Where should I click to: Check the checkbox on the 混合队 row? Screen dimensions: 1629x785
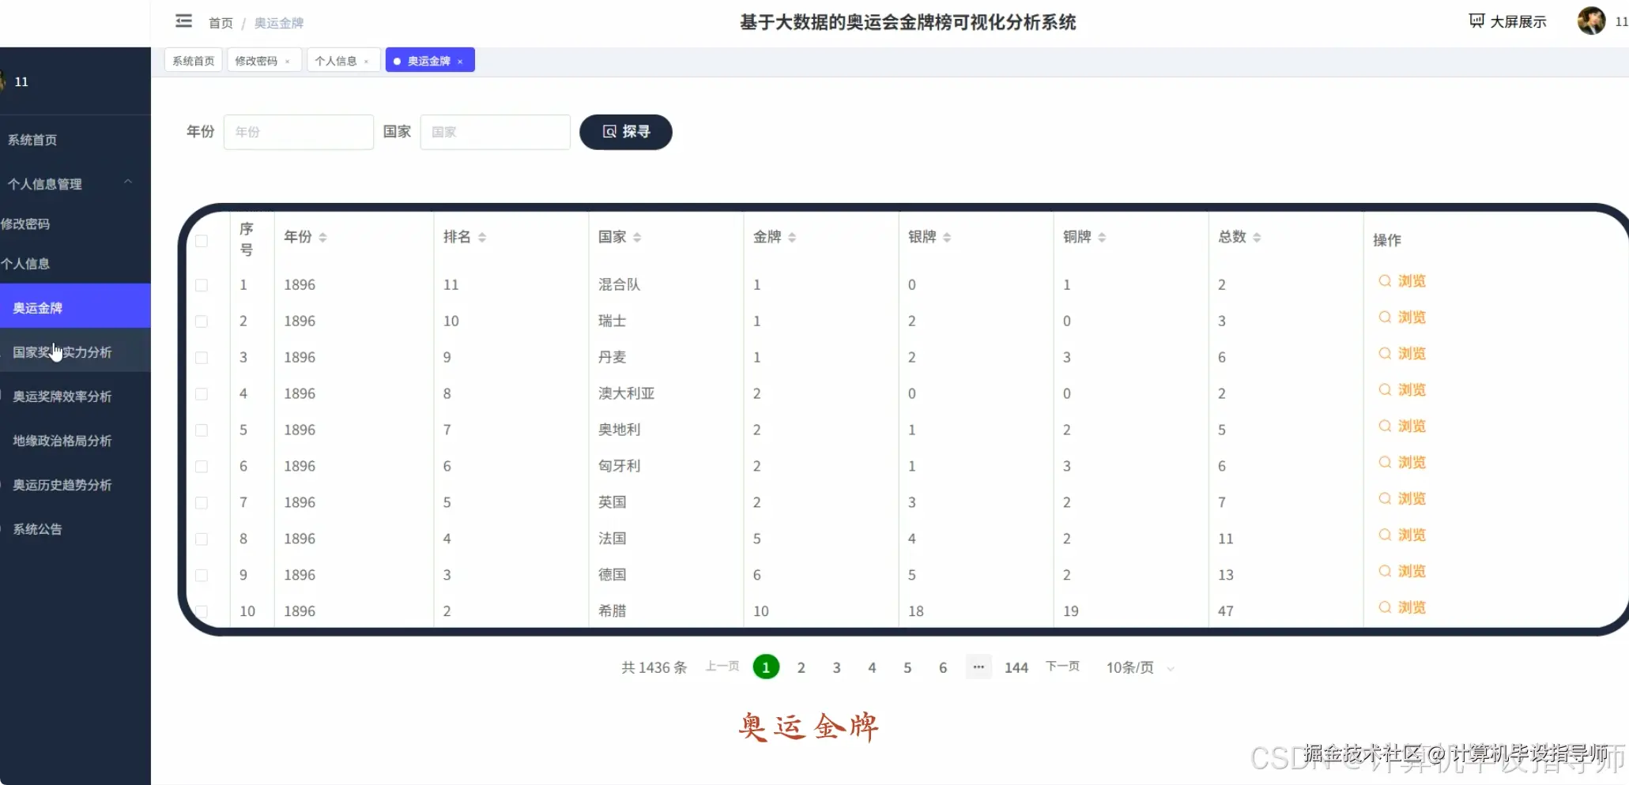click(x=202, y=285)
